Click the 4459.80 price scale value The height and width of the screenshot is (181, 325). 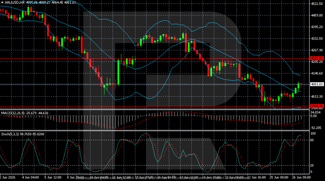click(x=317, y=15)
